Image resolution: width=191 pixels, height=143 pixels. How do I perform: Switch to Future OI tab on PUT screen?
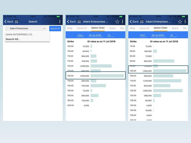coord(144,28)
